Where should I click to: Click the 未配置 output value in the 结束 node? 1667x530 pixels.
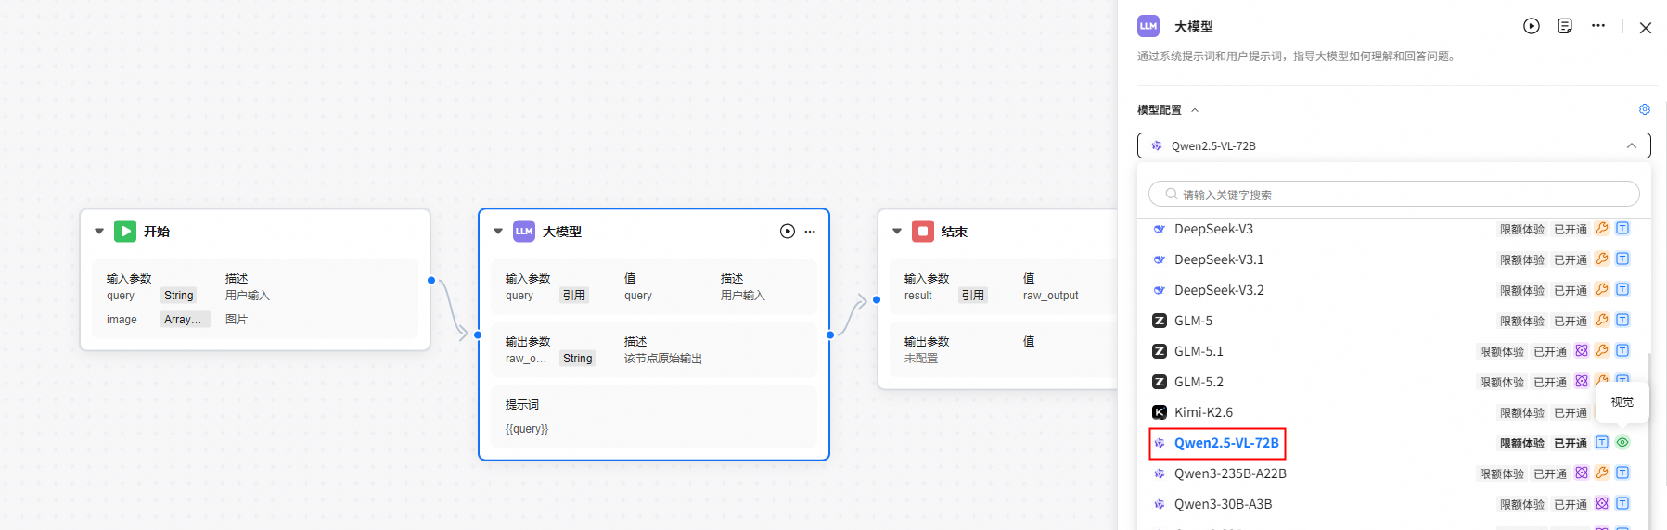921,359
